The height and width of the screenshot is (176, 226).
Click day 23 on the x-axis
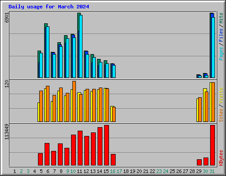point(159,171)
